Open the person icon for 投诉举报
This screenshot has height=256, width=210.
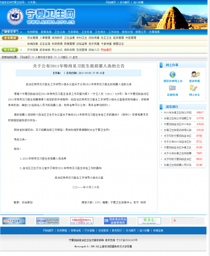click(x=195, y=74)
